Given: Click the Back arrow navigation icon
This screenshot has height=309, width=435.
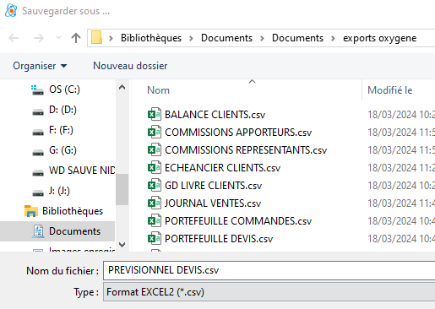Looking at the screenshot, I should coord(14,38).
